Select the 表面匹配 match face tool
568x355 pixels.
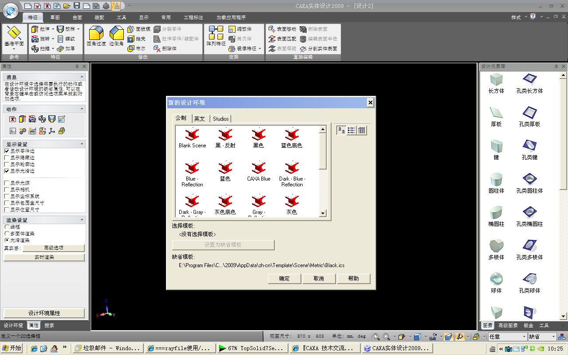tap(282, 39)
